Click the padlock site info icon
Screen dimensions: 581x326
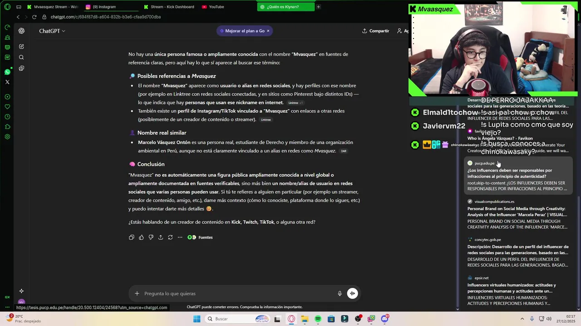point(44,17)
